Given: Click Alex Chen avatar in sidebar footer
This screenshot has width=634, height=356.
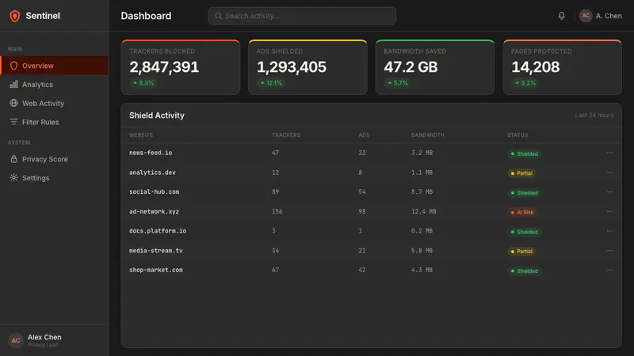Looking at the screenshot, I should coord(16,340).
